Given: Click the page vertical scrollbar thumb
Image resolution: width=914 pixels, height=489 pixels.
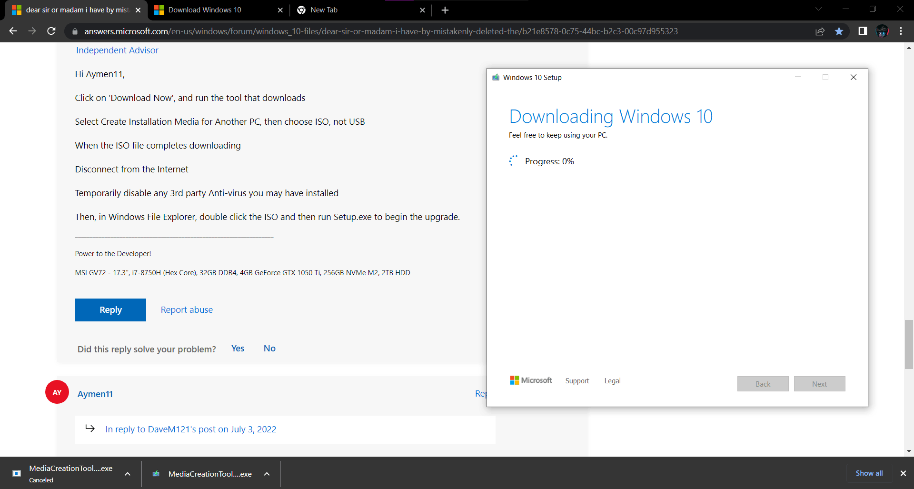Looking at the screenshot, I should click(x=909, y=345).
